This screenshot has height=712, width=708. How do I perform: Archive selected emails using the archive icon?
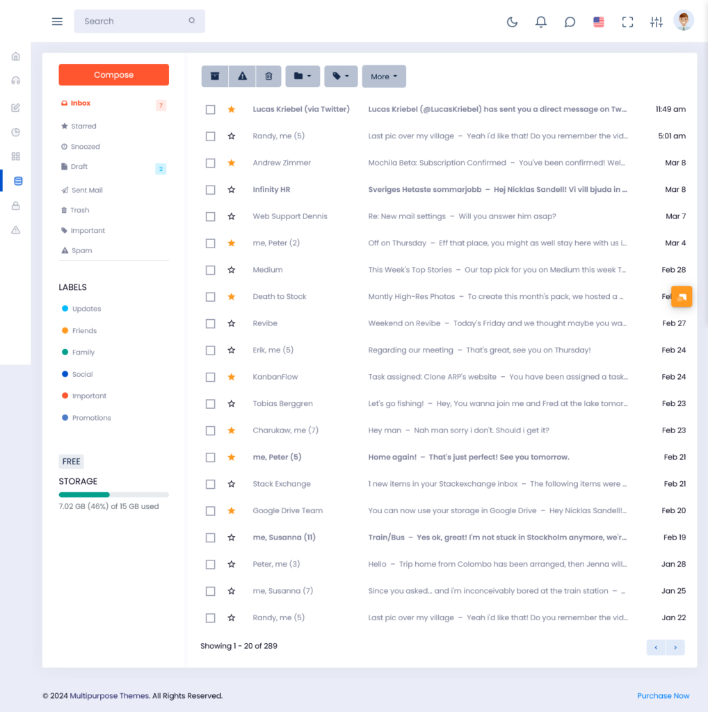coord(215,76)
